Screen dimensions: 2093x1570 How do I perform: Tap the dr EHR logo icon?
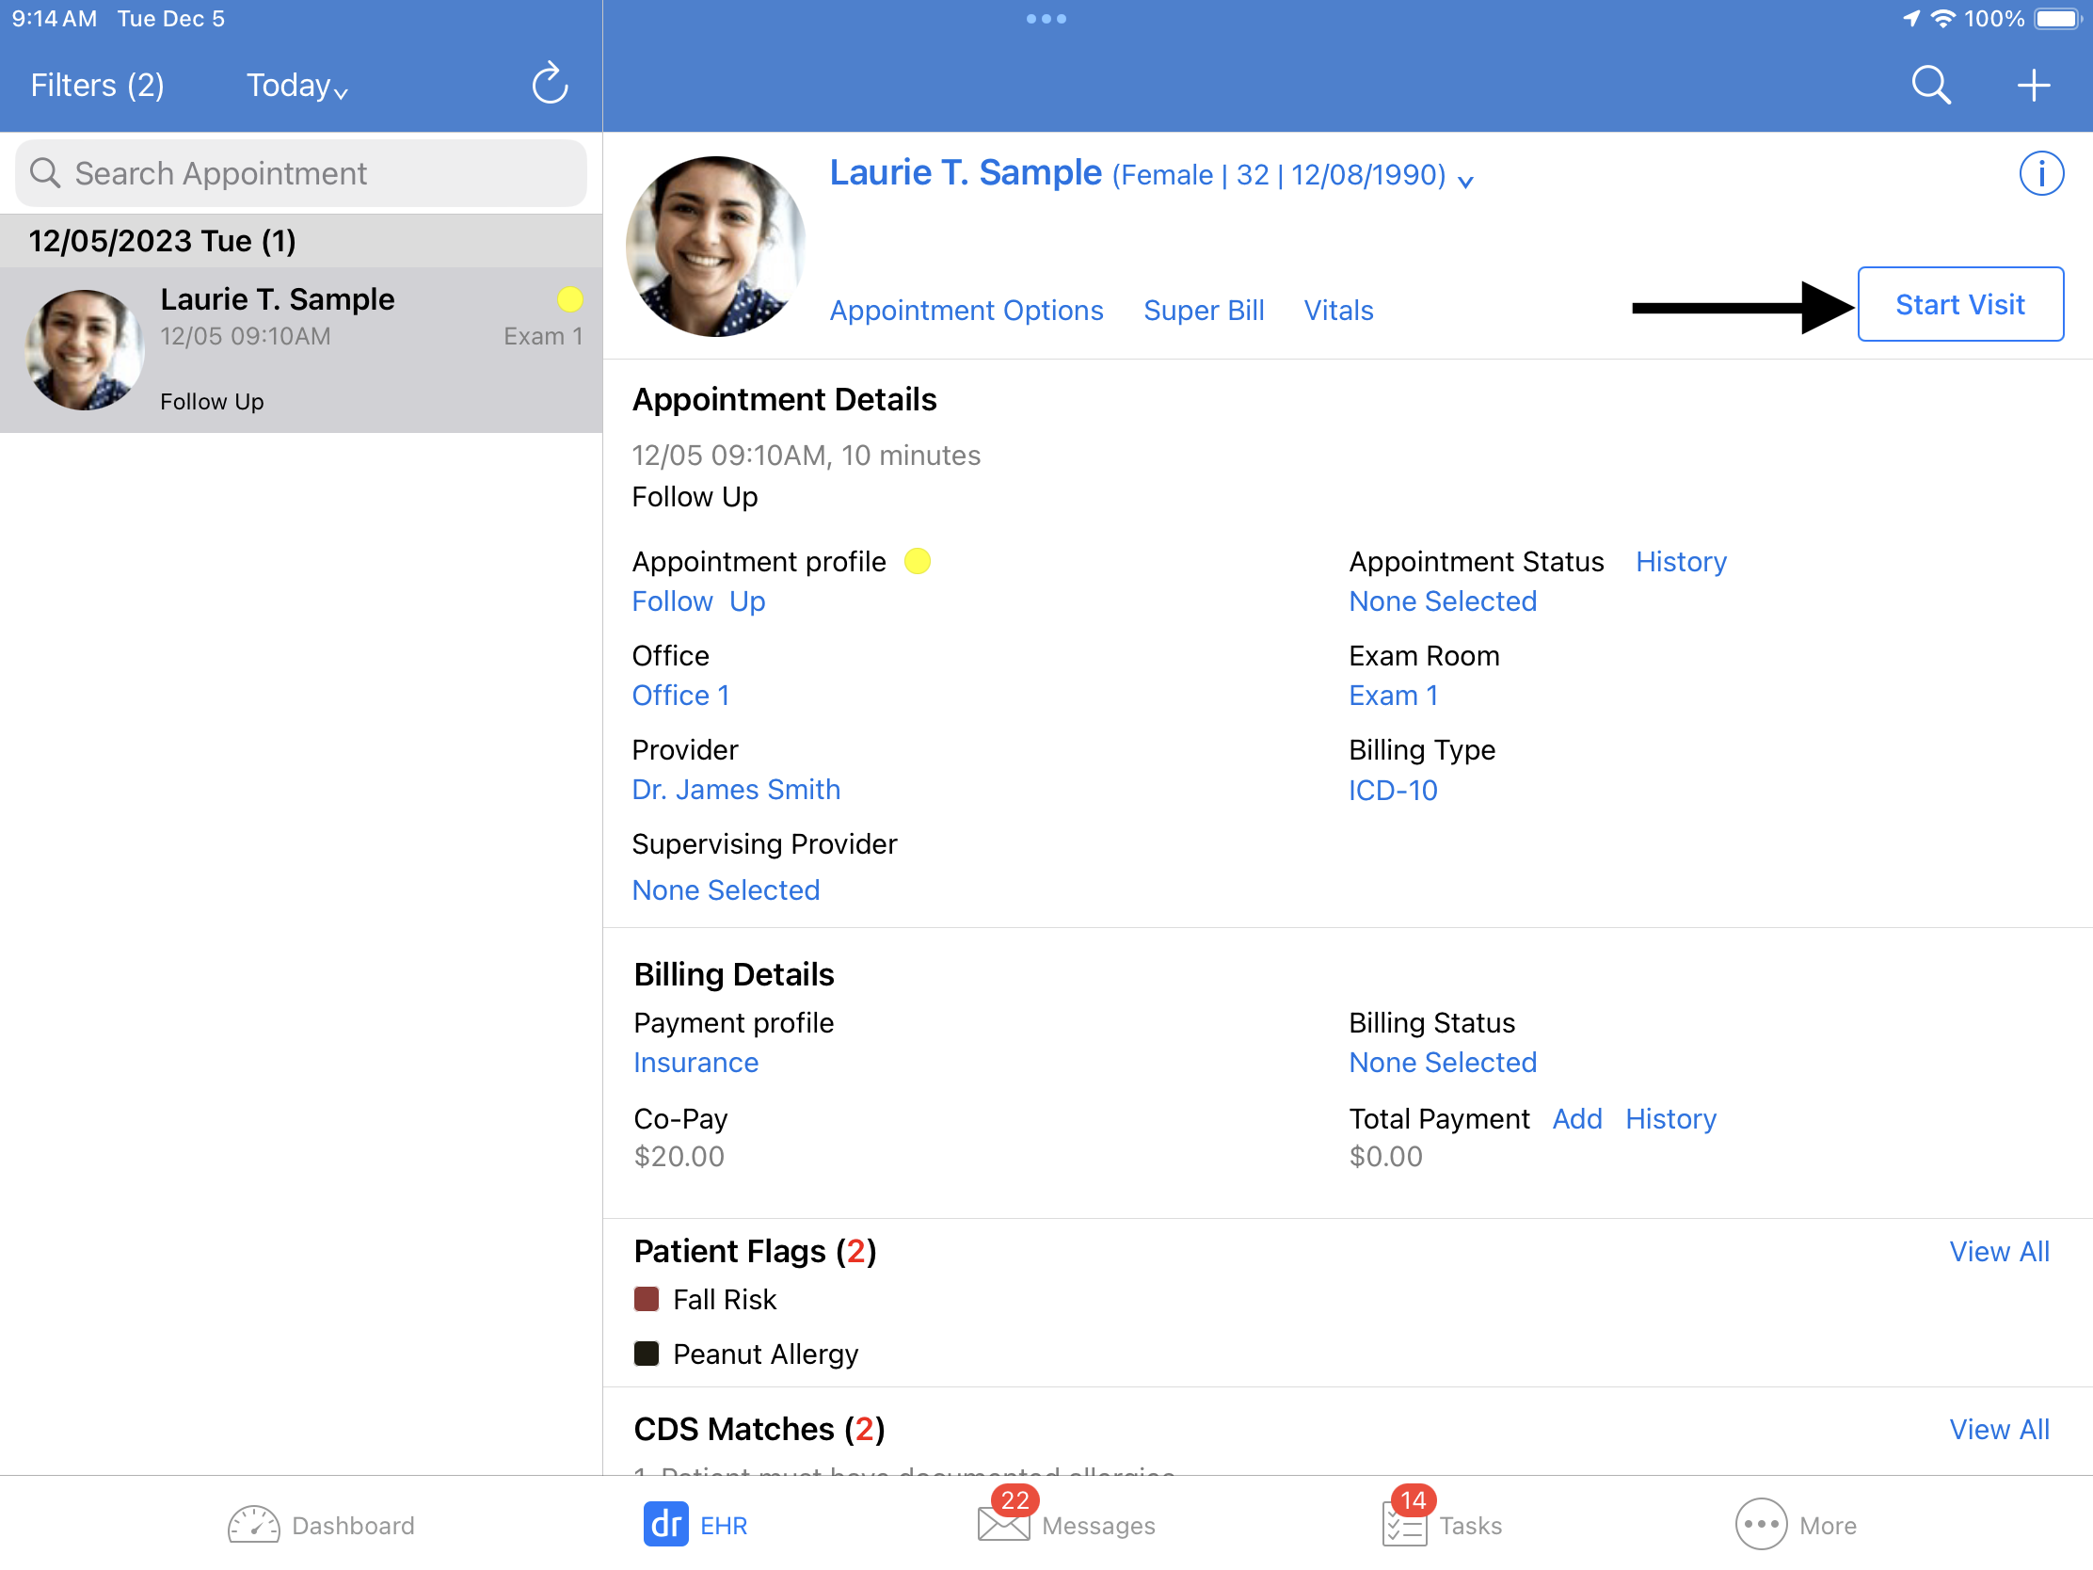665,1525
